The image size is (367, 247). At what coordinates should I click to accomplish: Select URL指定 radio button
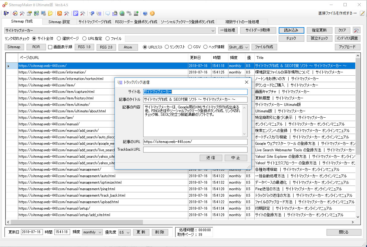(84, 38)
